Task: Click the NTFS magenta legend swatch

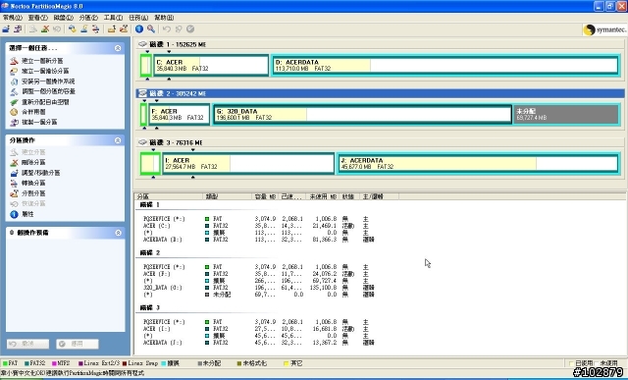Action: tap(54, 363)
